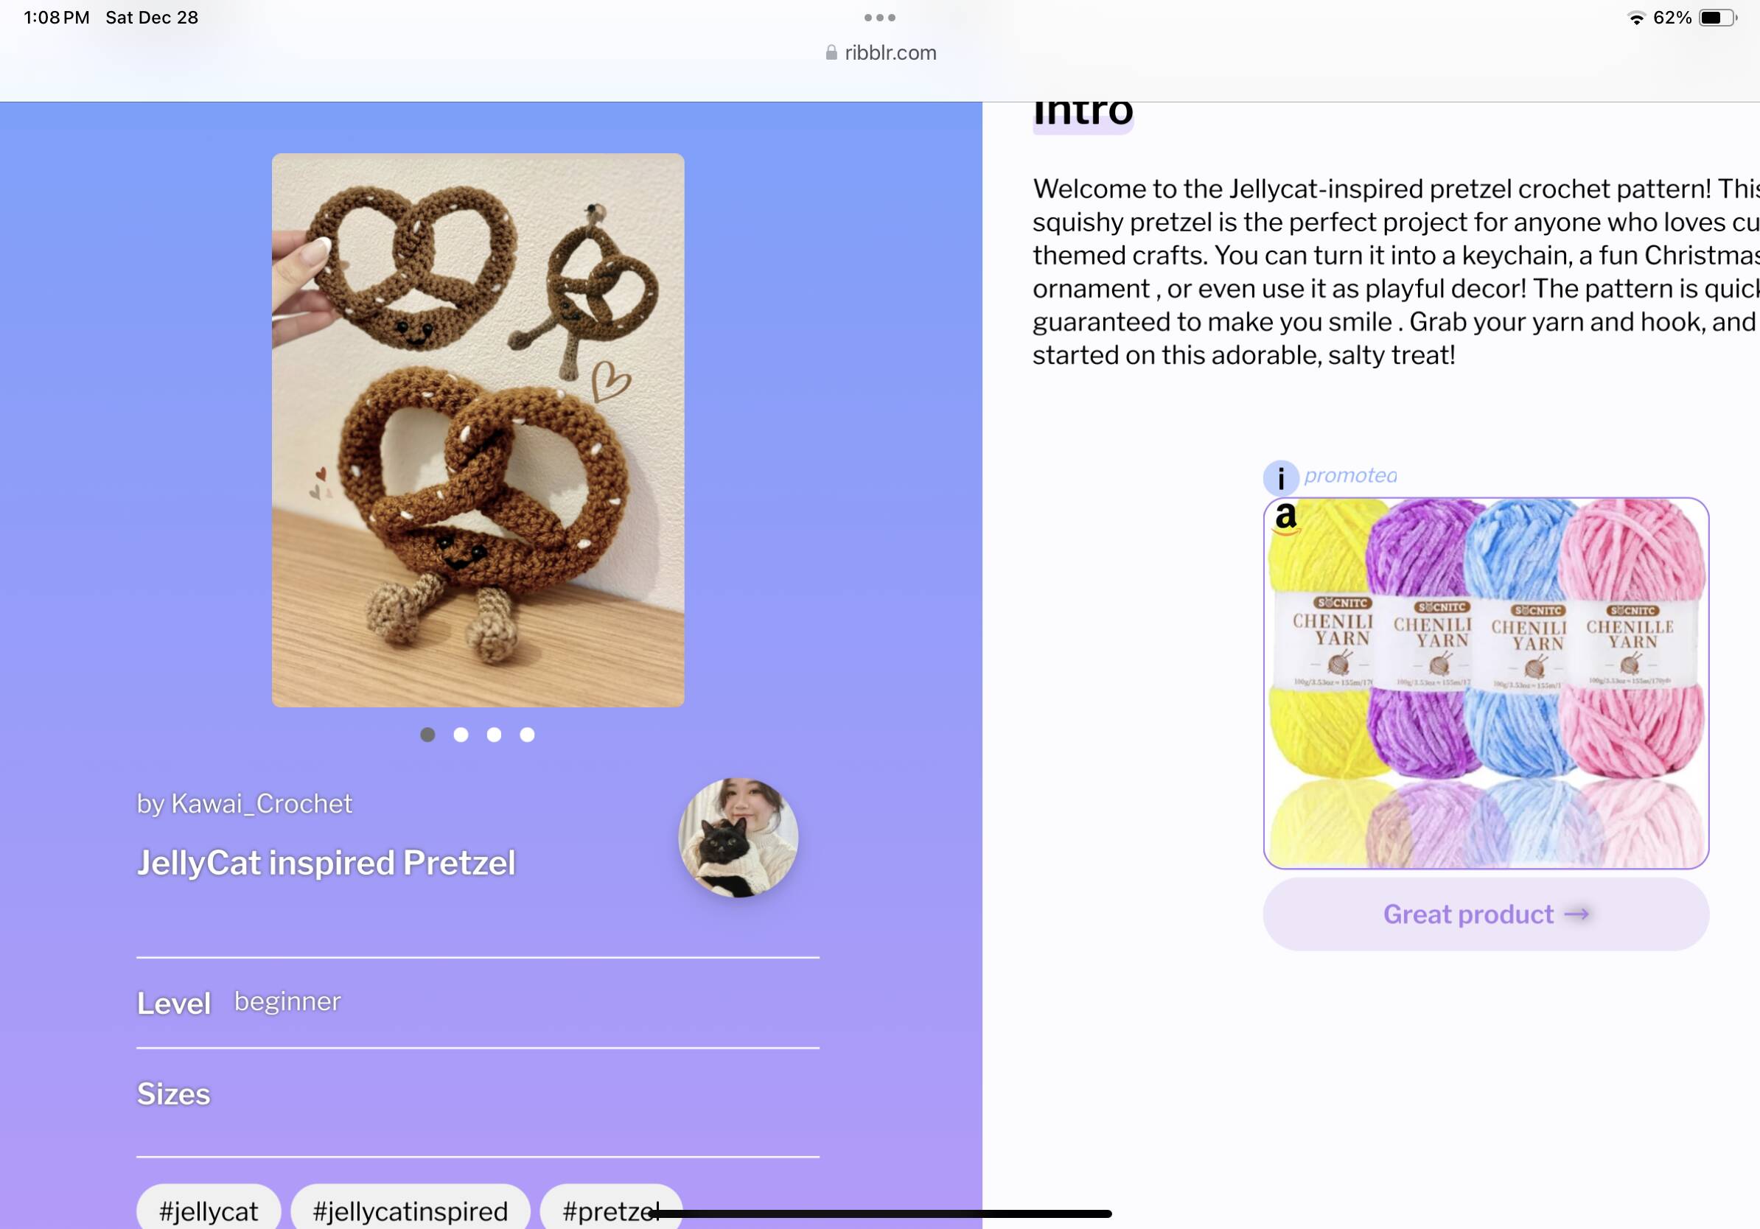Open the by Kawai_Crochet author link
The width and height of the screenshot is (1760, 1229).
pyautogui.click(x=245, y=804)
